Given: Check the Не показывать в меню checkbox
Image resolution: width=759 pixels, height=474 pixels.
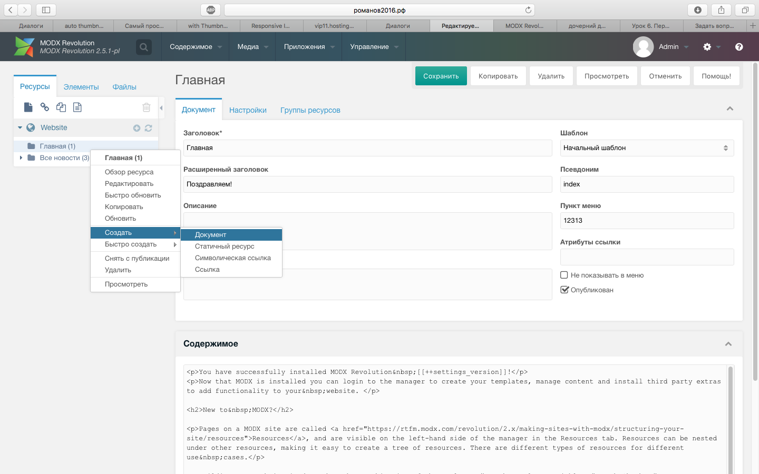Looking at the screenshot, I should point(564,275).
